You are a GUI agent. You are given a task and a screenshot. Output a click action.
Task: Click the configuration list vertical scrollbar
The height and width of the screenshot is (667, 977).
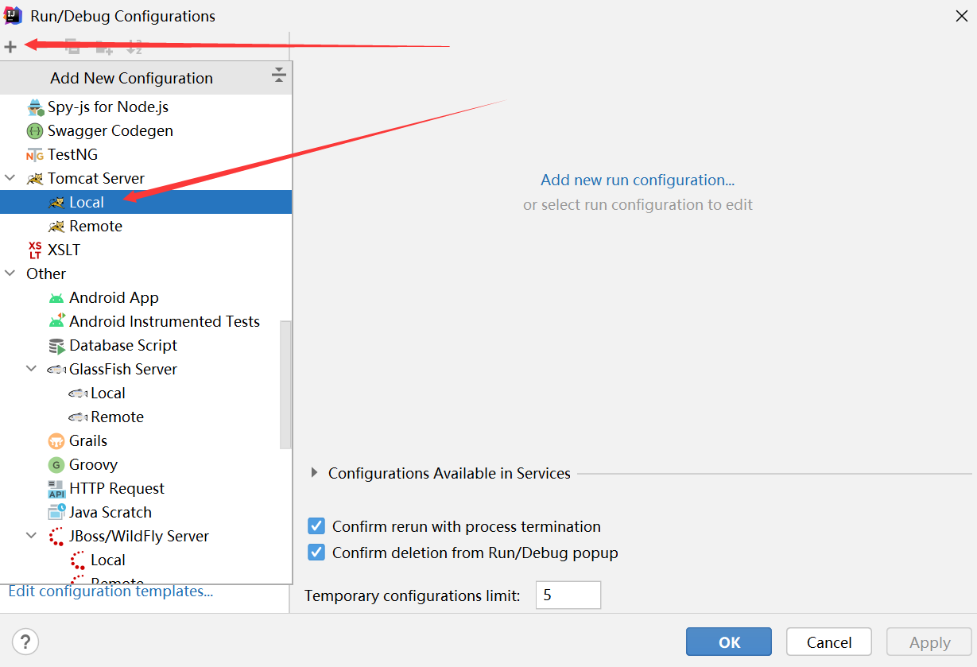tap(286, 386)
